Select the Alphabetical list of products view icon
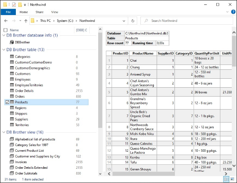 [x=12, y=139]
